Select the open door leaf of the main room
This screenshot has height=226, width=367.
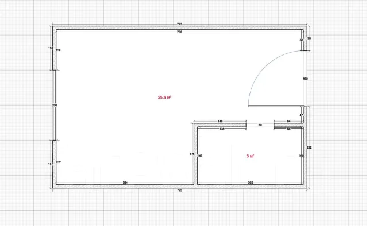(x=276, y=106)
